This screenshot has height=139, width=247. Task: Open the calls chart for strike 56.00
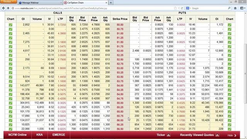click(x=10, y=120)
